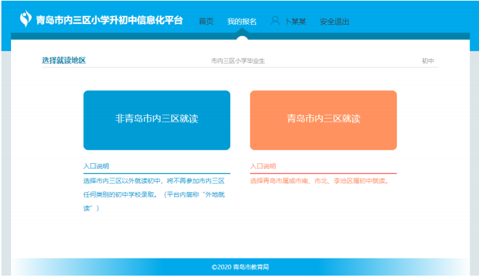Screen dimensions: 479x277
Task: Open the 首页 navigation item
Action: [206, 21]
